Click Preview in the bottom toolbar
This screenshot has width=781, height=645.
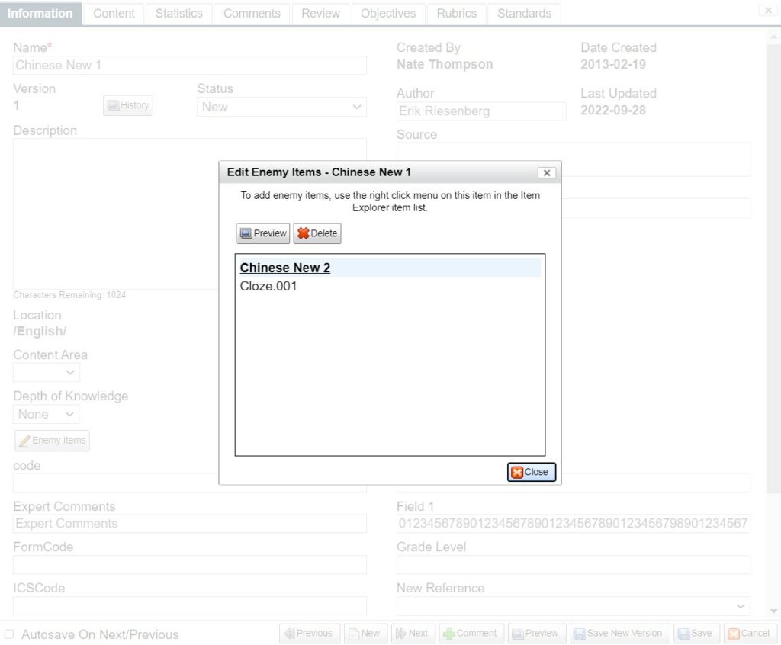(x=536, y=634)
